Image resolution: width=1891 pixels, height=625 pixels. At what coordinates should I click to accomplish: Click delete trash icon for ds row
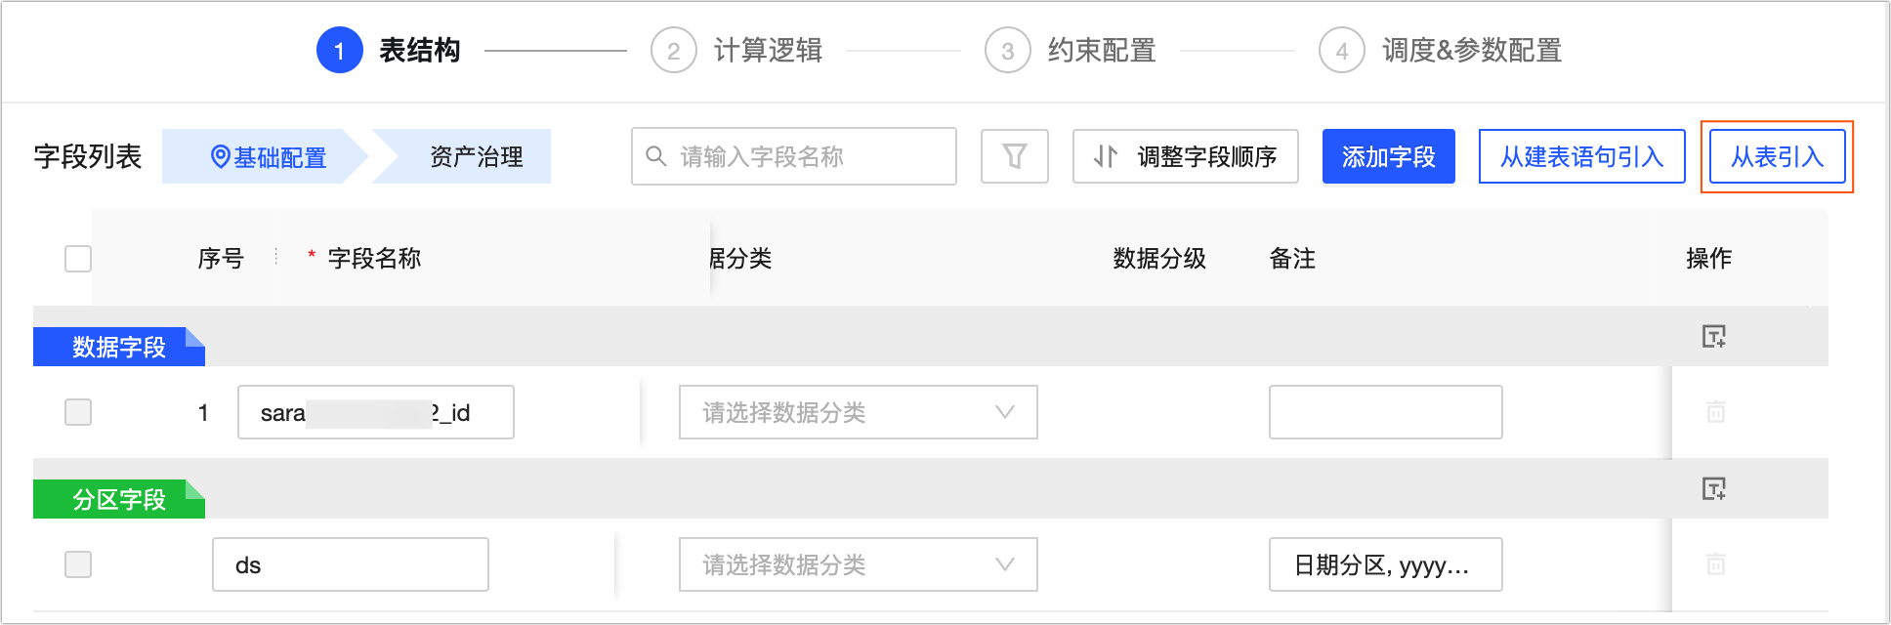coord(1715,564)
